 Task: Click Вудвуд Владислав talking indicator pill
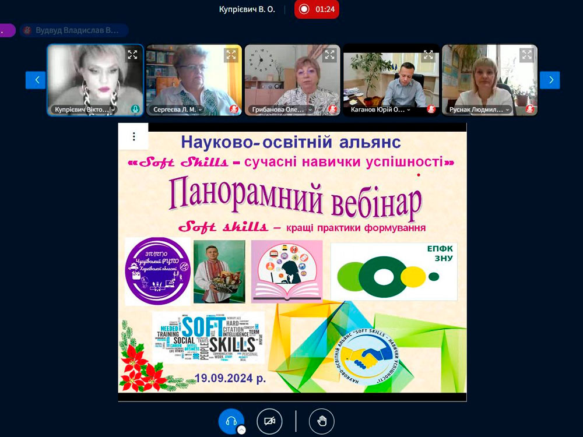click(73, 30)
